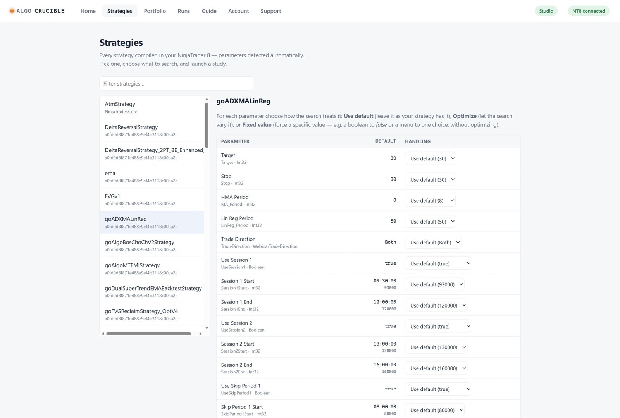Viewport: 620px width, 418px height.
Task: Open the Support page
Action: coord(271,11)
